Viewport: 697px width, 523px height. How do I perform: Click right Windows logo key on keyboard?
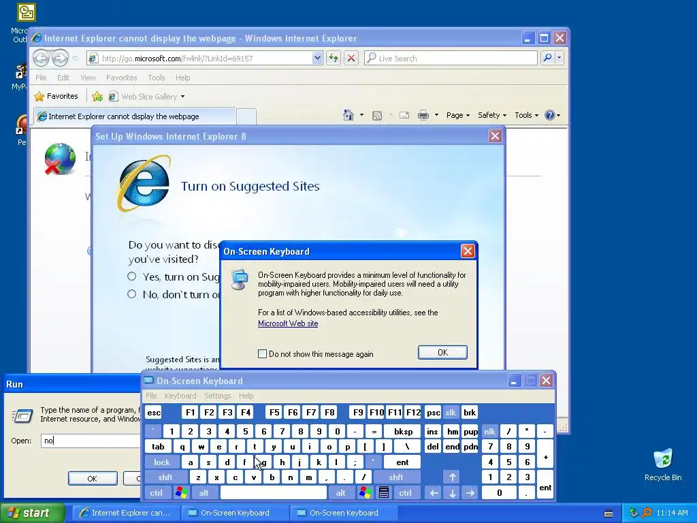(366, 492)
